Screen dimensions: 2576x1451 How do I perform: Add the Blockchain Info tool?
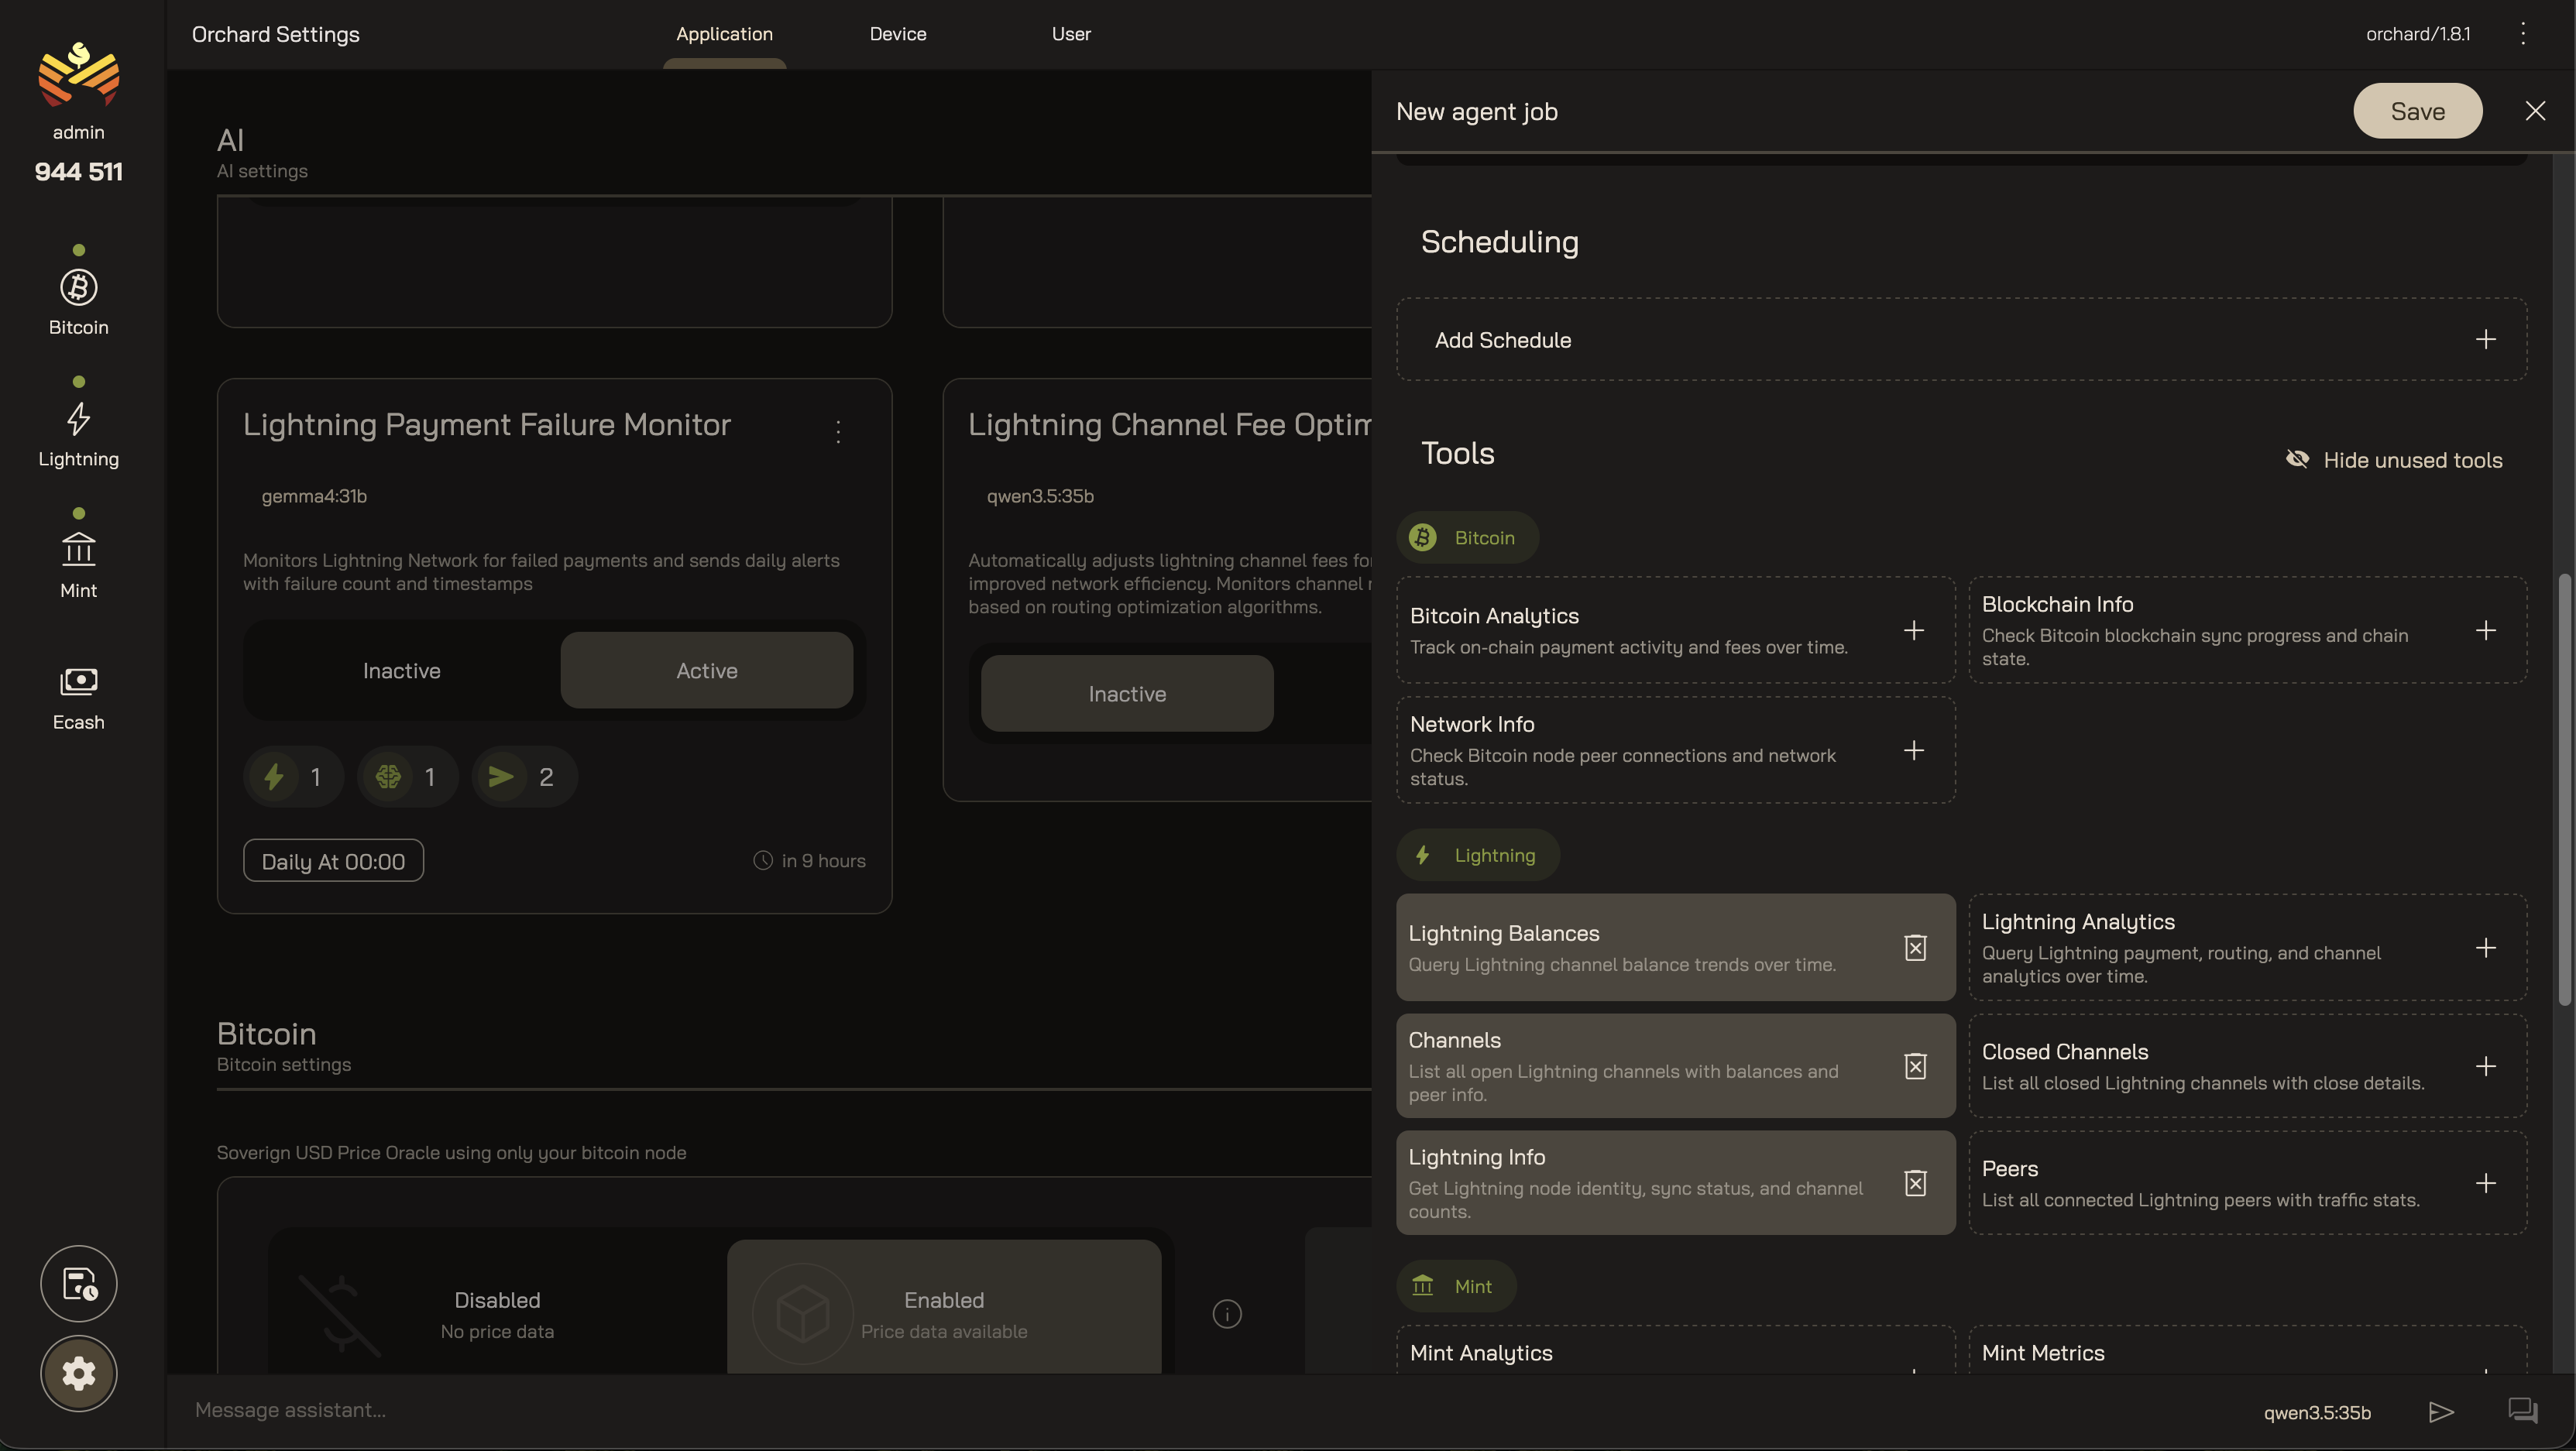[2485, 630]
